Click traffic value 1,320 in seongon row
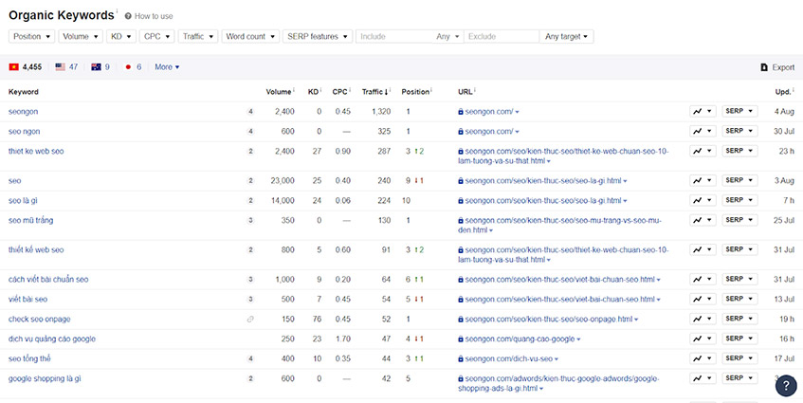 [381, 112]
